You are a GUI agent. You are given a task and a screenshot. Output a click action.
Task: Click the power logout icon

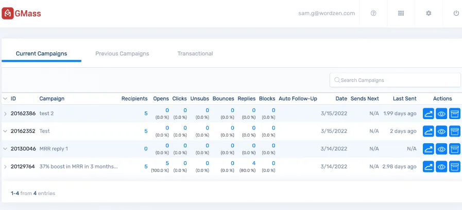click(456, 13)
